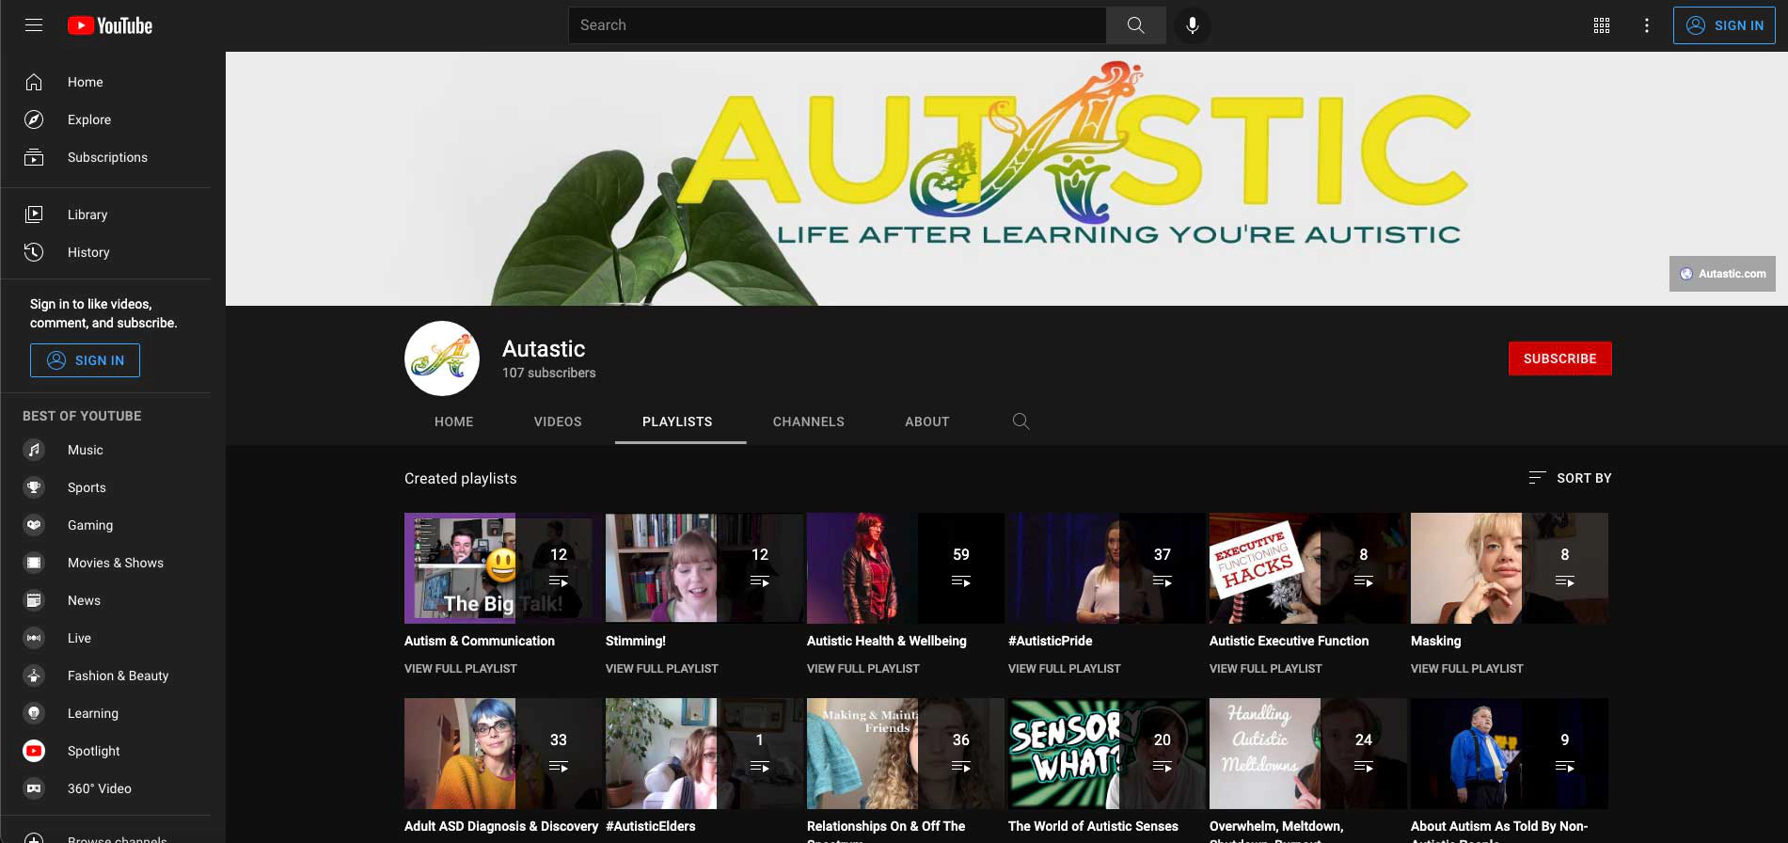The height and width of the screenshot is (843, 1788).
Task: Open the Autastic.com banner link
Action: tap(1722, 274)
